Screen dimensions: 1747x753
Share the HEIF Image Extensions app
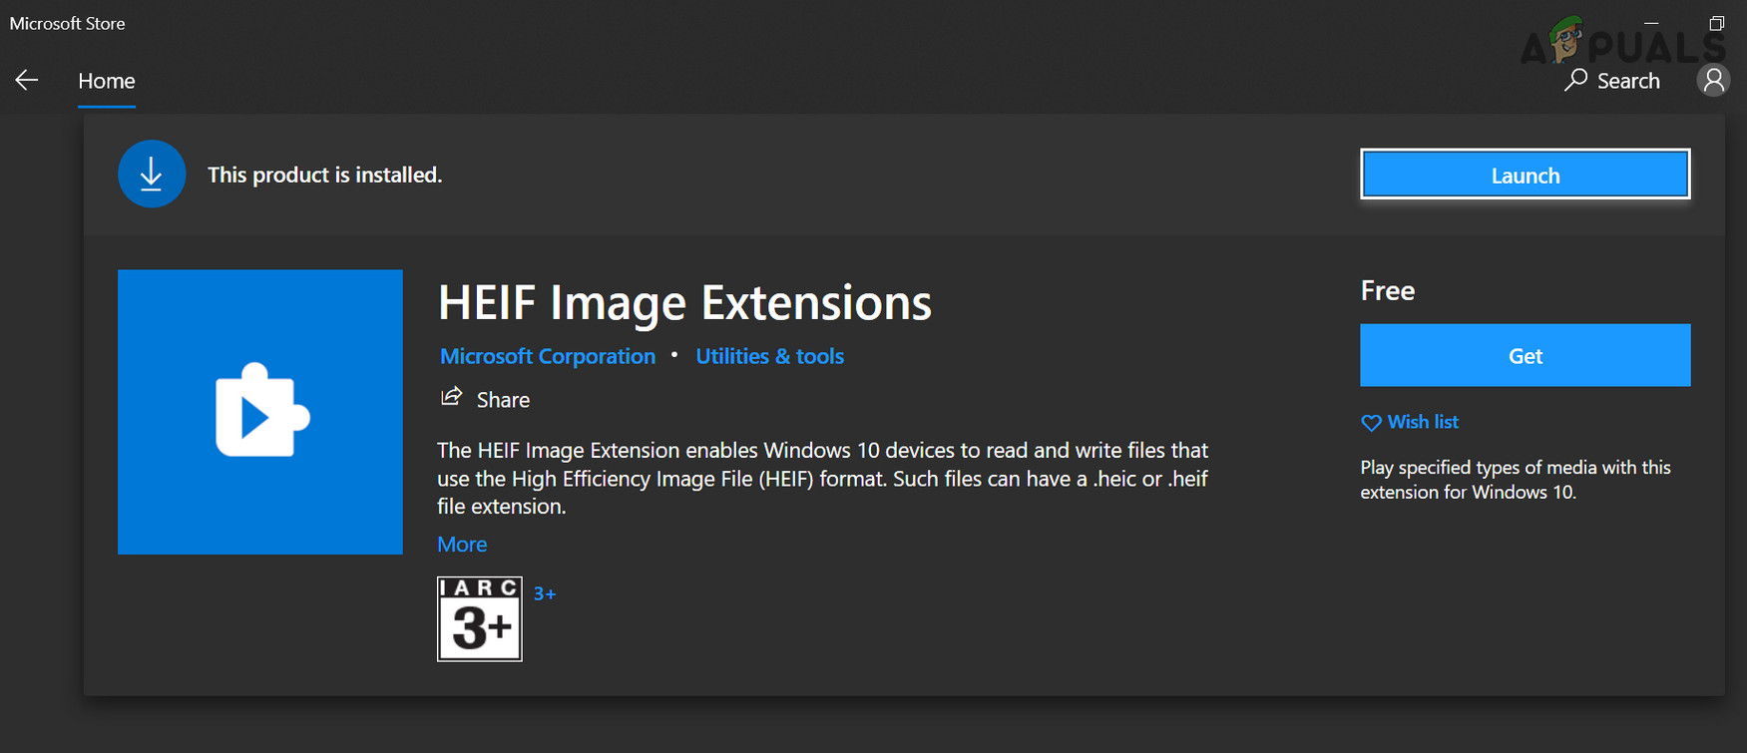[486, 399]
